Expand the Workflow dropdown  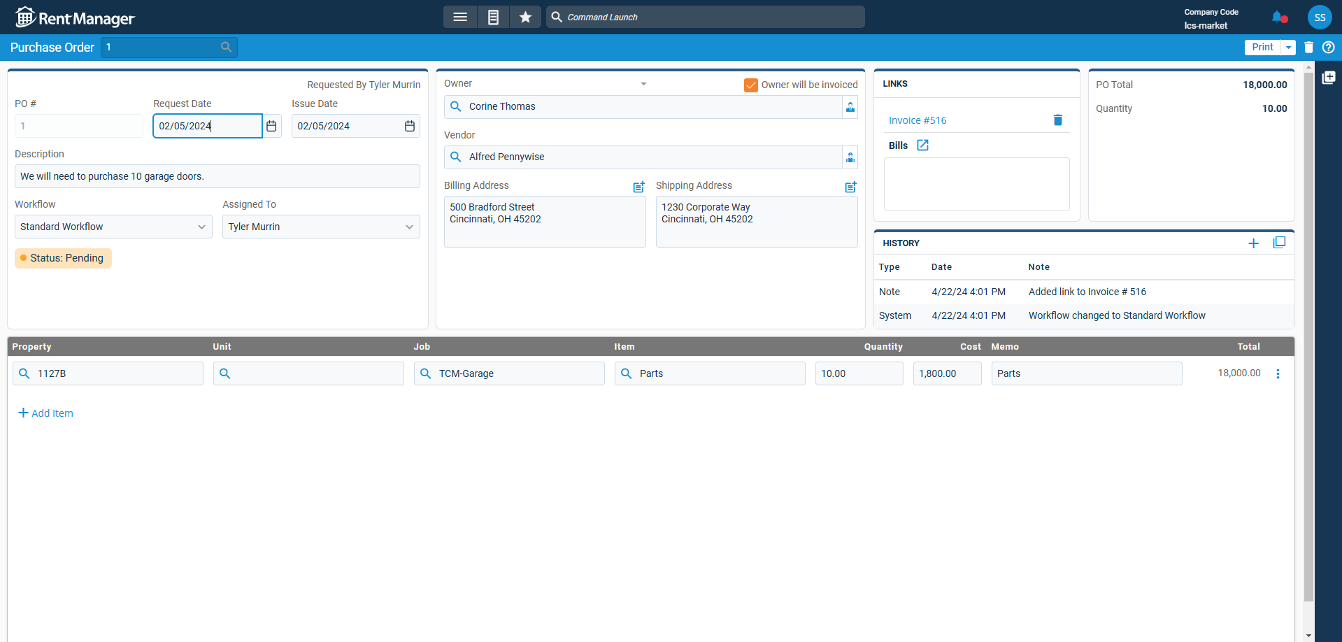(201, 227)
